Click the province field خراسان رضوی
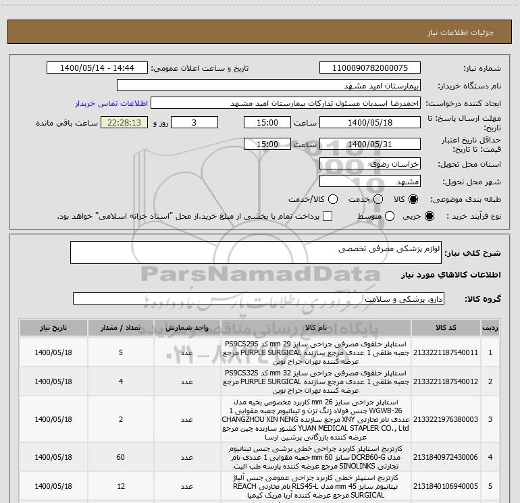520x503 pixels. 370,164
